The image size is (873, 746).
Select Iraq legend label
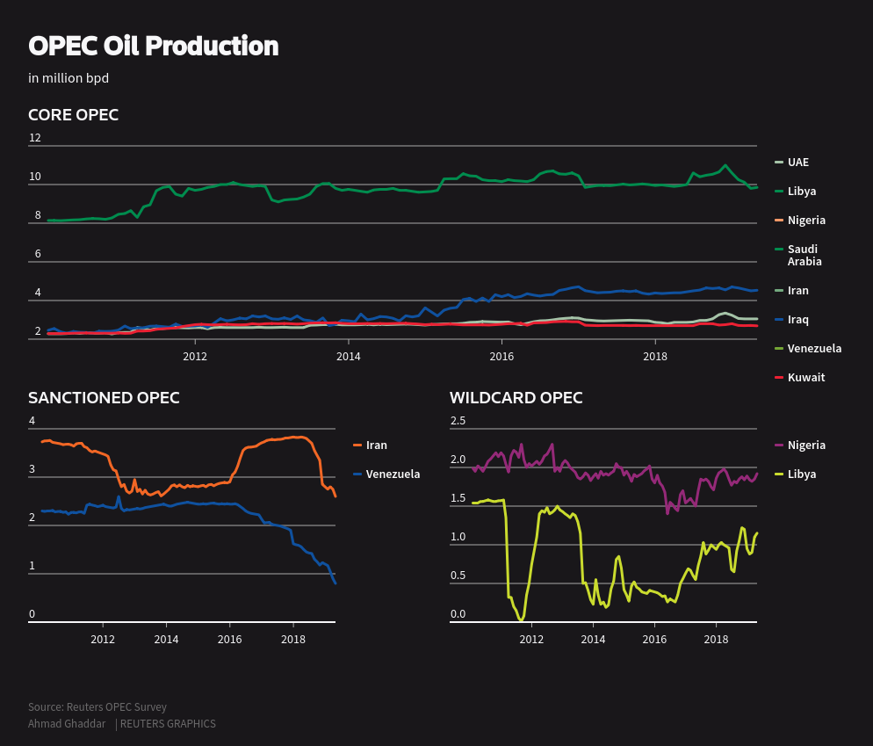pyautogui.click(x=797, y=319)
